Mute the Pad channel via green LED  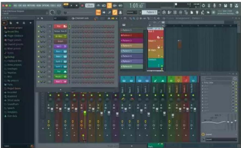pyautogui.click(x=38, y=72)
